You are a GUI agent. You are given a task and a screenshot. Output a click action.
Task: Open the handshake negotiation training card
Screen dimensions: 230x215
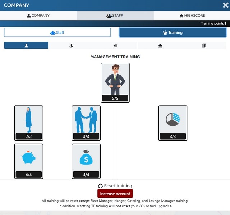(x=86, y=123)
